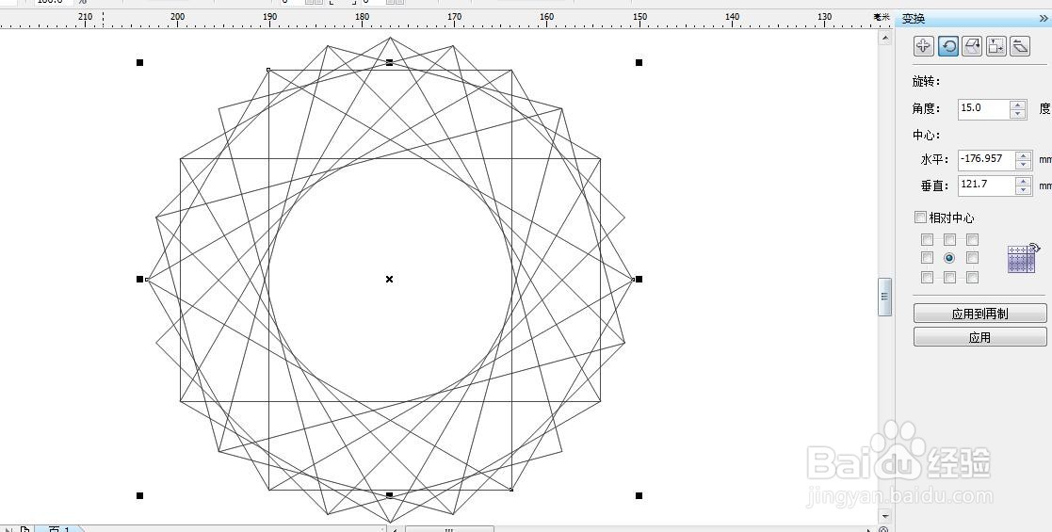The height and width of the screenshot is (532, 1052).
Task: Click the 变换 docker title
Action: [x=914, y=19]
